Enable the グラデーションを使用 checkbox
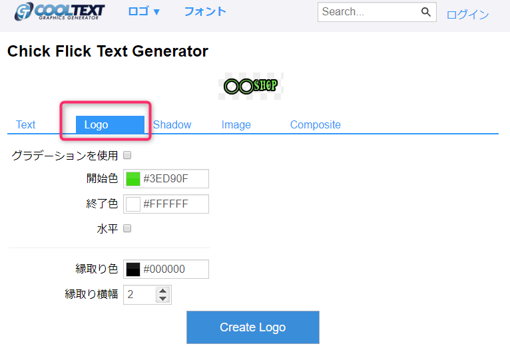The width and height of the screenshot is (510, 350). click(x=127, y=156)
